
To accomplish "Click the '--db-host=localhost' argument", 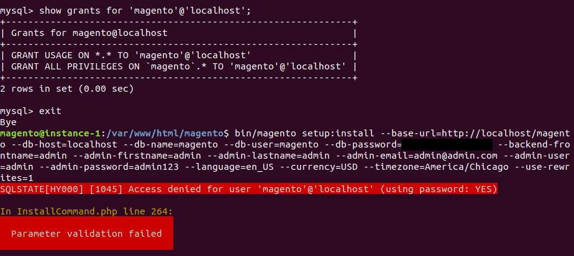I will point(61,144).
